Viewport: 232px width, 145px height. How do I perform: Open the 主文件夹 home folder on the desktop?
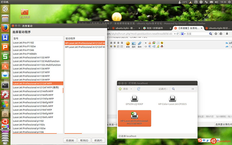coord(25,14)
